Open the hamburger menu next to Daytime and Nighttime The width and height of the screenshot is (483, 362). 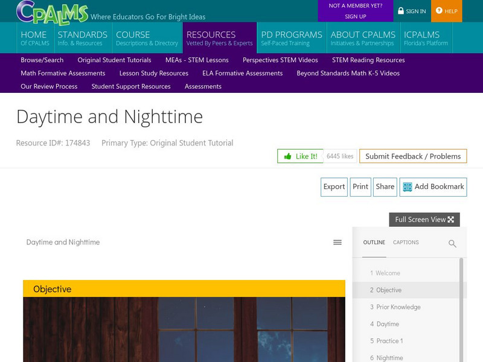pyautogui.click(x=336, y=241)
